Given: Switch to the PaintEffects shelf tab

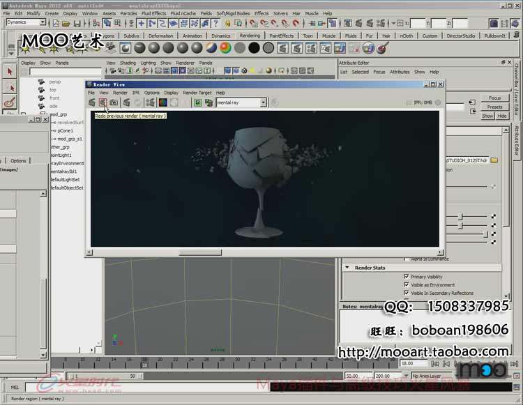Looking at the screenshot, I should tap(282, 36).
